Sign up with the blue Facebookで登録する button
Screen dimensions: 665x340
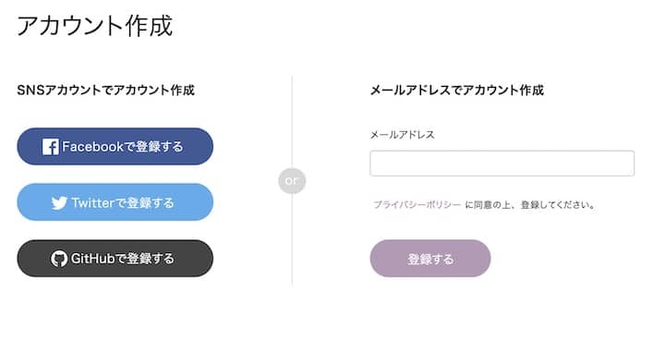tap(115, 147)
